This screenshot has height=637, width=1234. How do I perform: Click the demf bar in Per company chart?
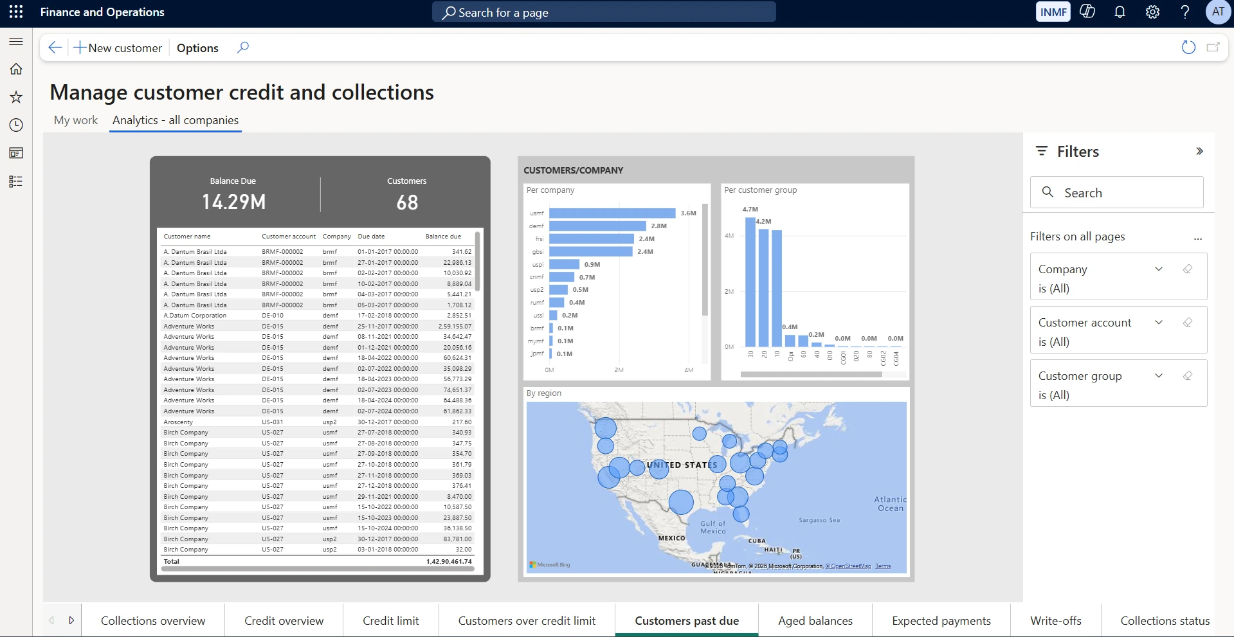597,226
